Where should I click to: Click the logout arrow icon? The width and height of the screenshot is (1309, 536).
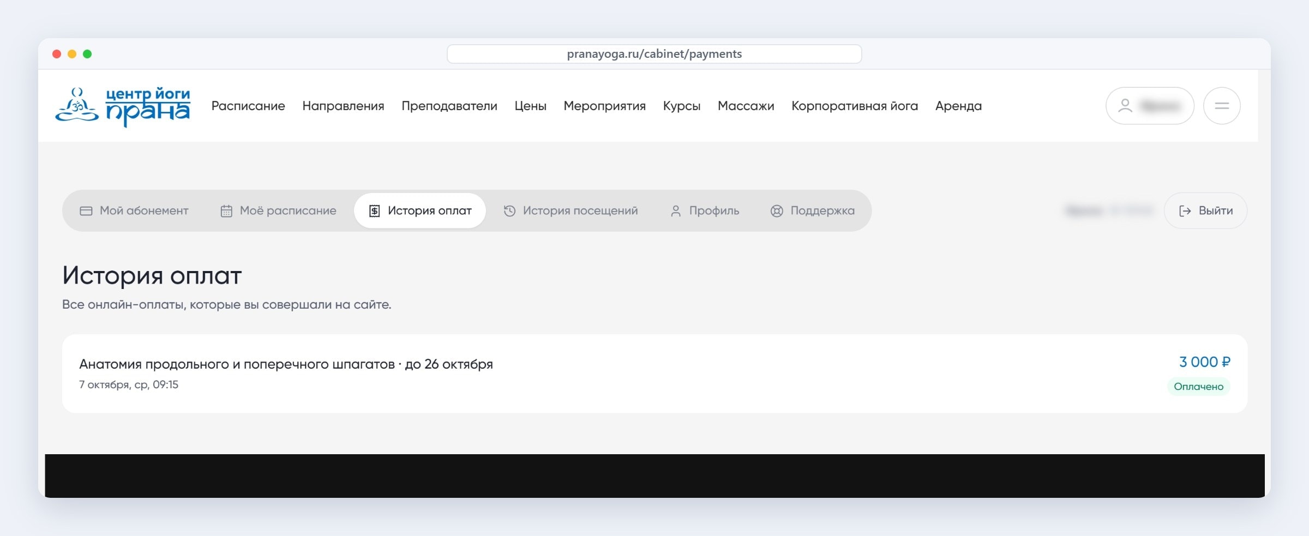coord(1185,211)
